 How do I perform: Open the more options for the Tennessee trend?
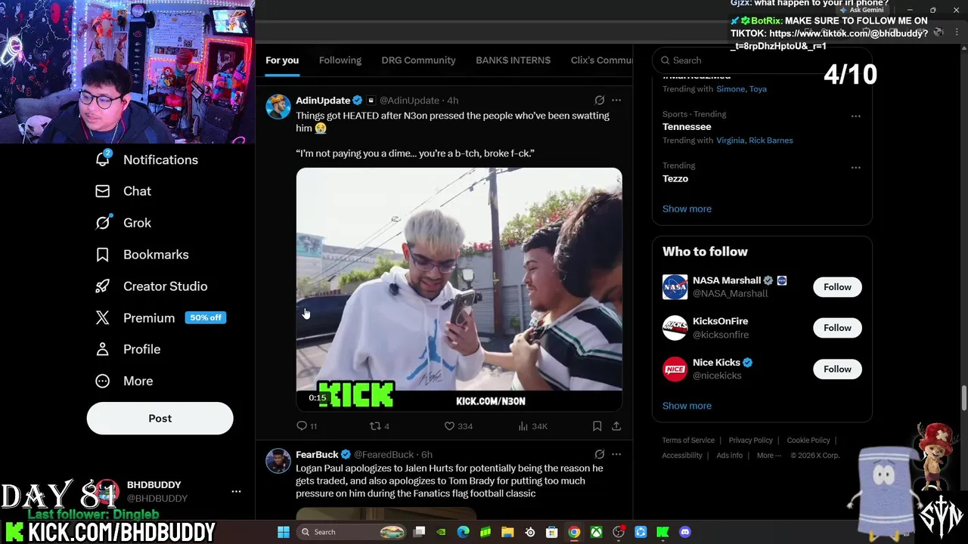[x=855, y=116]
